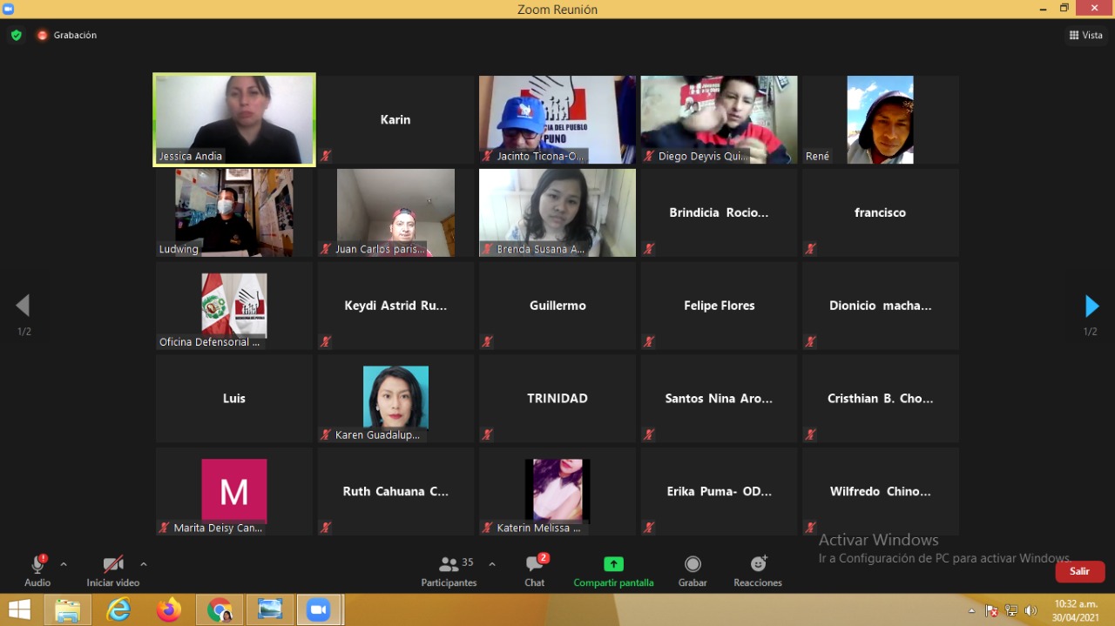Click the red Grabación recording indicator

pos(66,35)
